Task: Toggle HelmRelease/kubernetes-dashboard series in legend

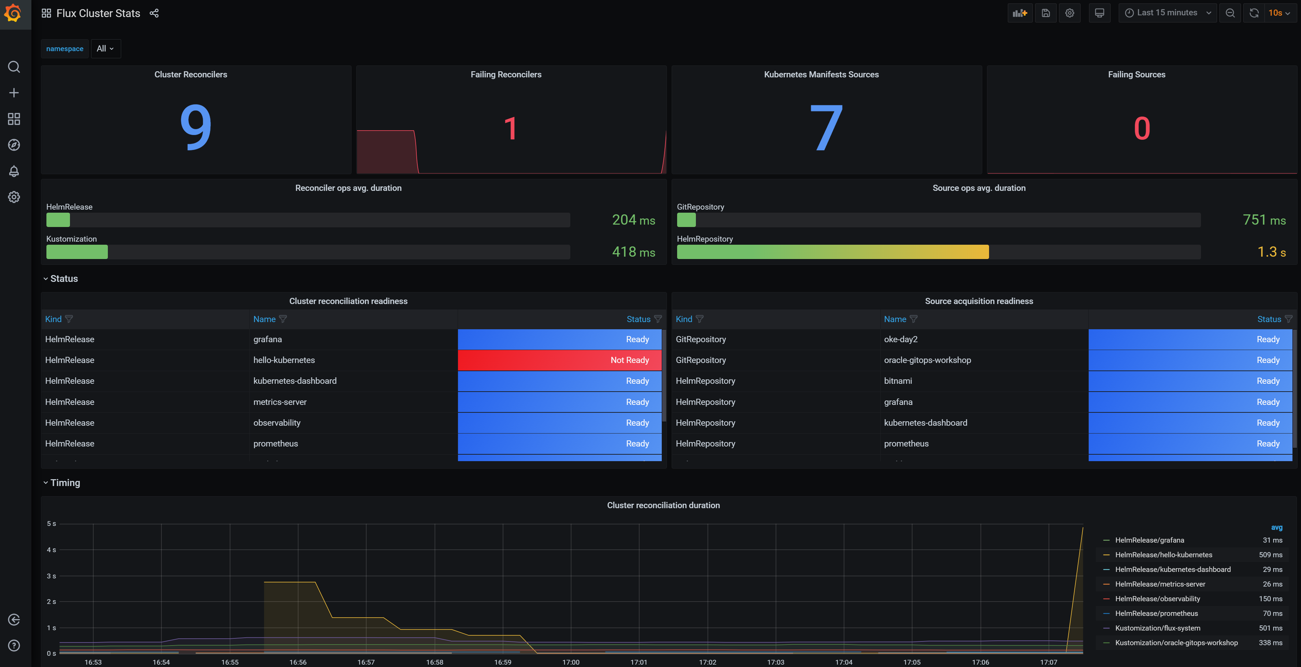Action: [1172, 569]
